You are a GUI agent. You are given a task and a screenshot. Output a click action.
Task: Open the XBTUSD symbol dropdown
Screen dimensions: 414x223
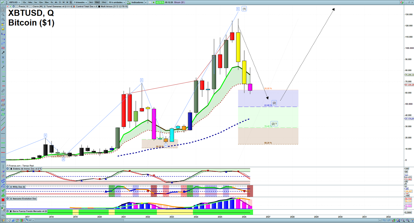14,2
